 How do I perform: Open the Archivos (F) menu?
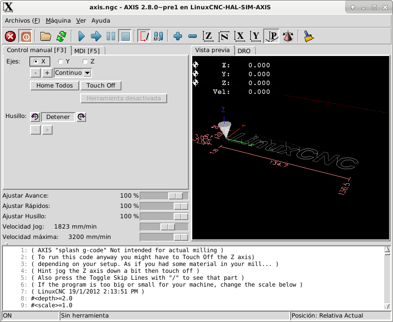(22, 21)
